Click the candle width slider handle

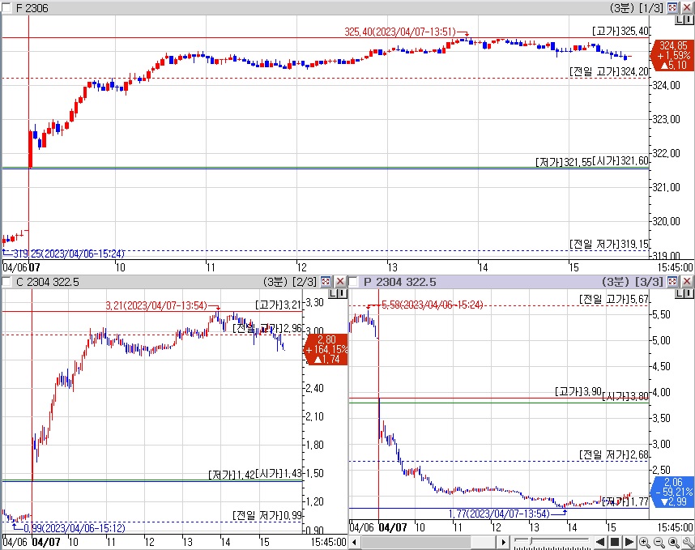(x=531, y=542)
